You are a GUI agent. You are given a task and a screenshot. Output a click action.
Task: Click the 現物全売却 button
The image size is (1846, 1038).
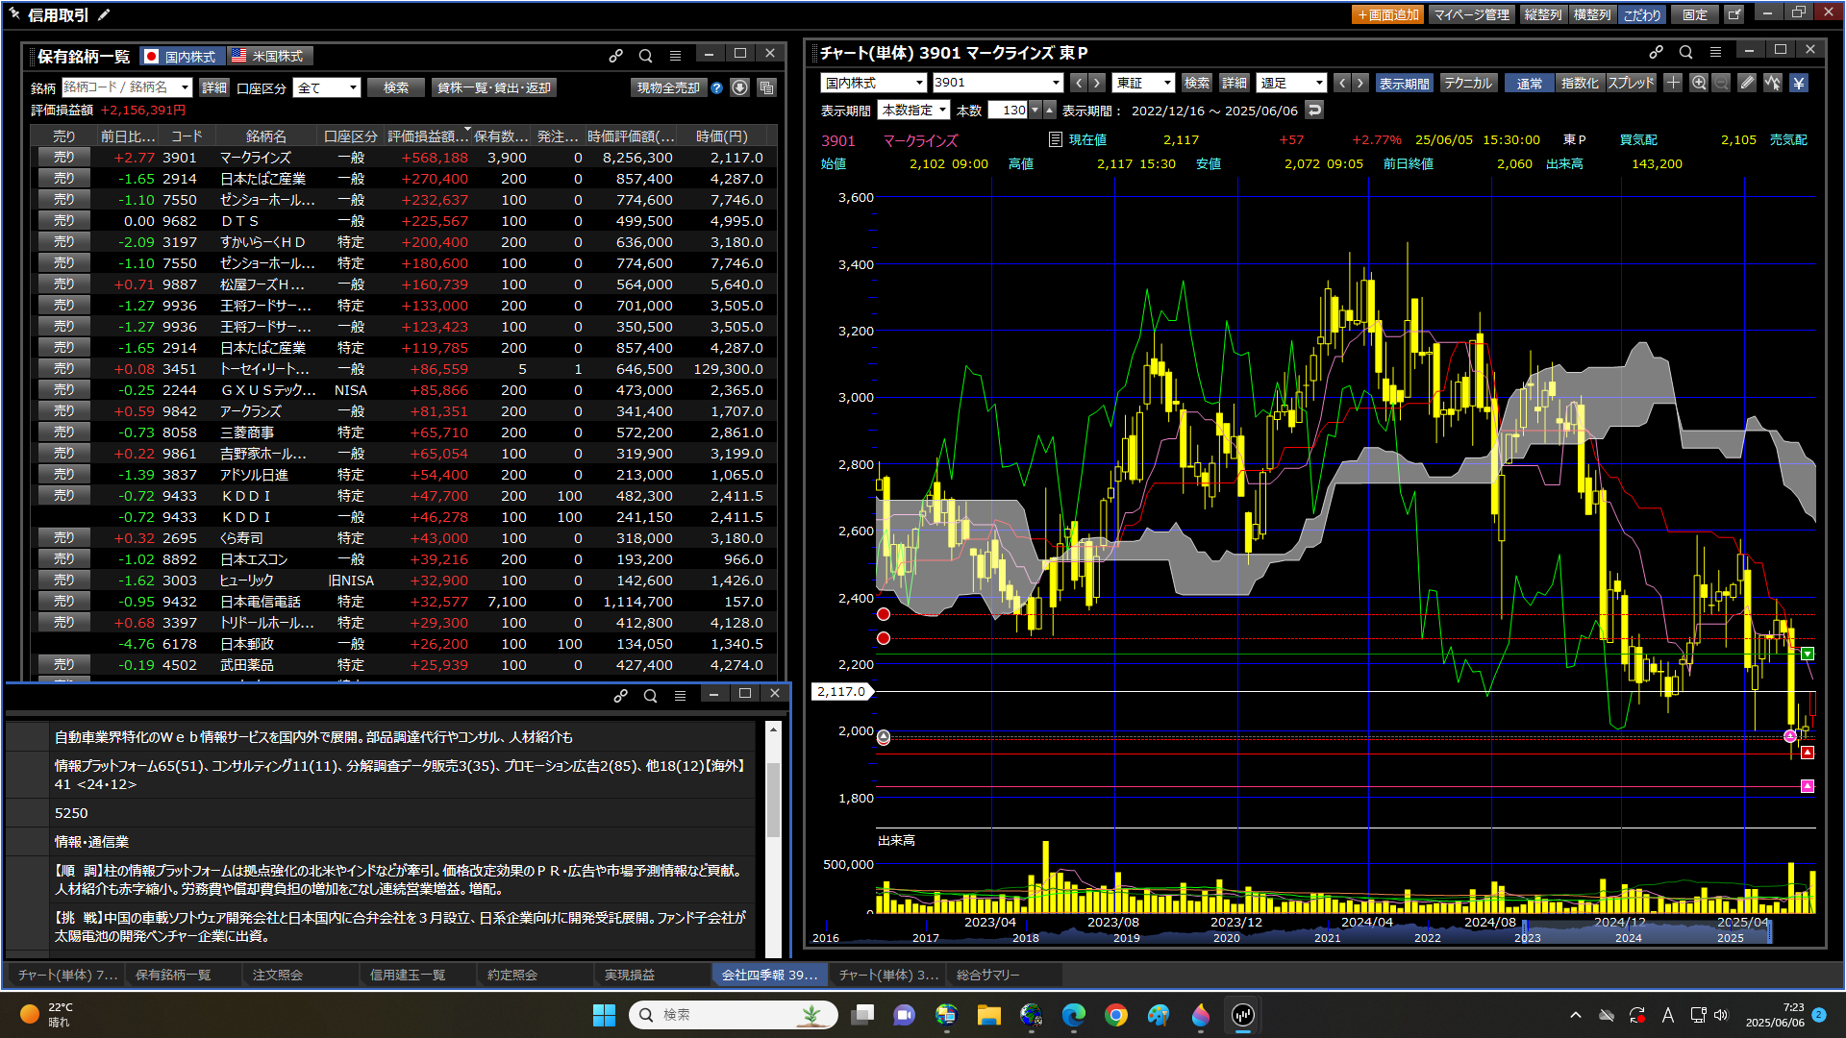coord(668,87)
